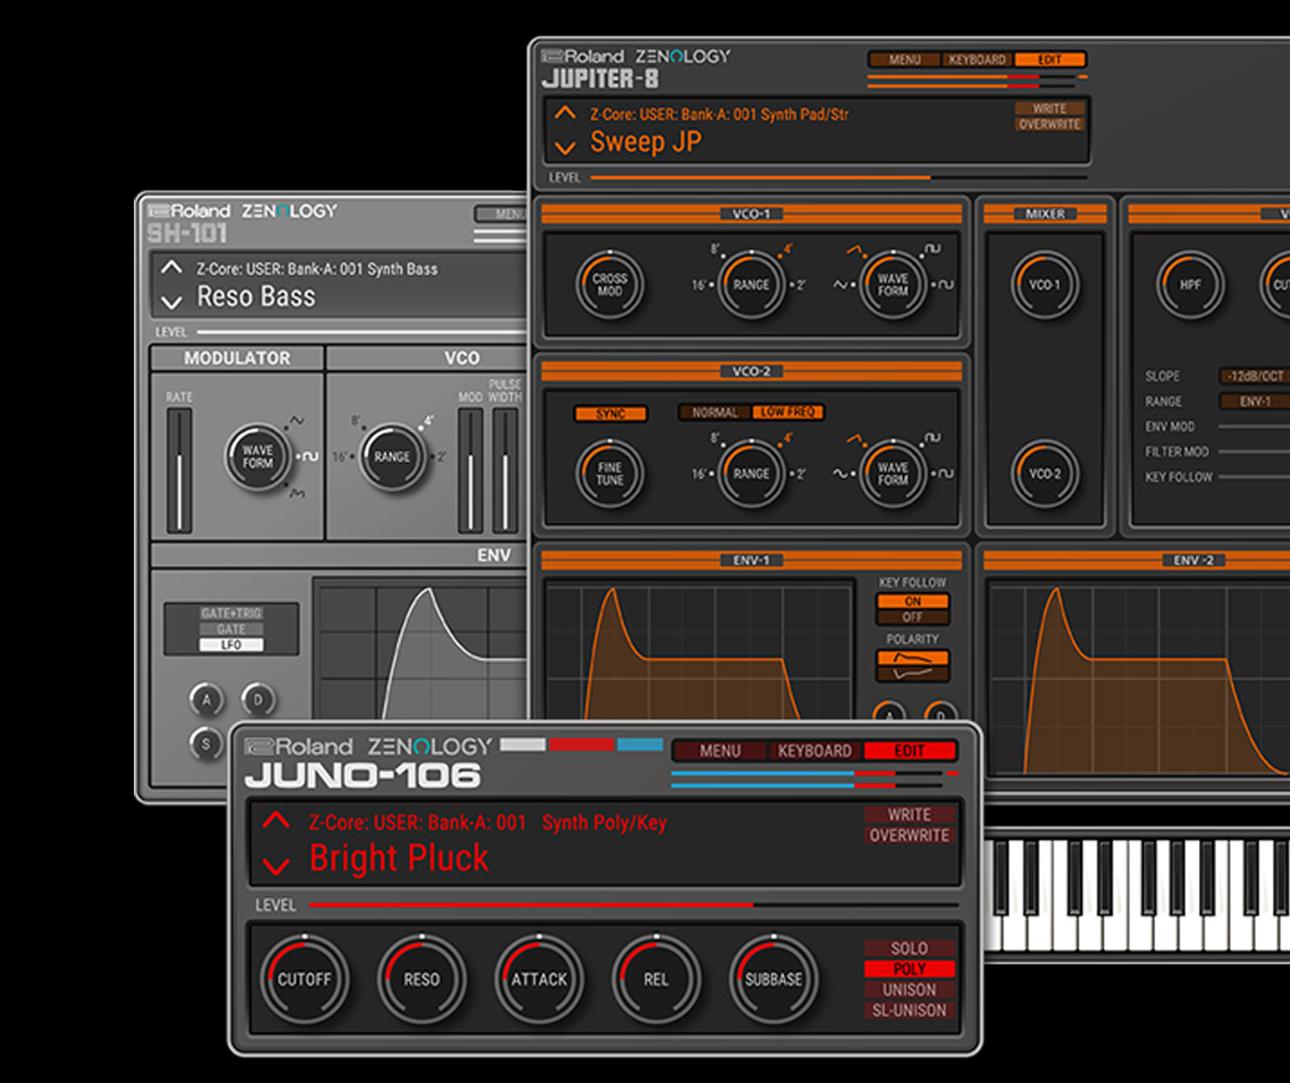
Task: Click the Jupiter-8 preset up arrow
Action: pyautogui.click(x=565, y=112)
